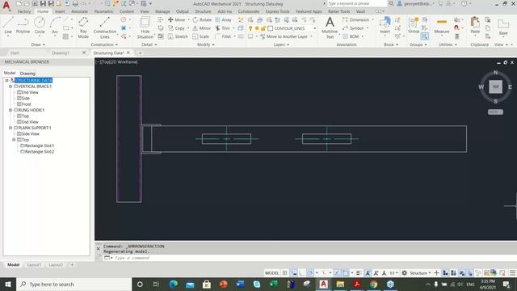Open status bar gear settings
The height and width of the screenshot is (291, 517).
pyautogui.click(x=404, y=273)
